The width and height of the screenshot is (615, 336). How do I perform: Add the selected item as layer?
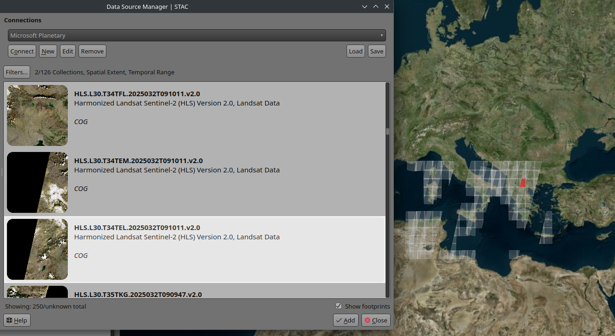pos(346,320)
